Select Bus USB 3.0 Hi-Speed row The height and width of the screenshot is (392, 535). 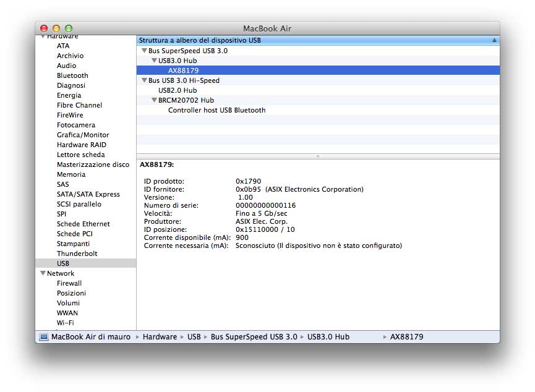click(318, 80)
